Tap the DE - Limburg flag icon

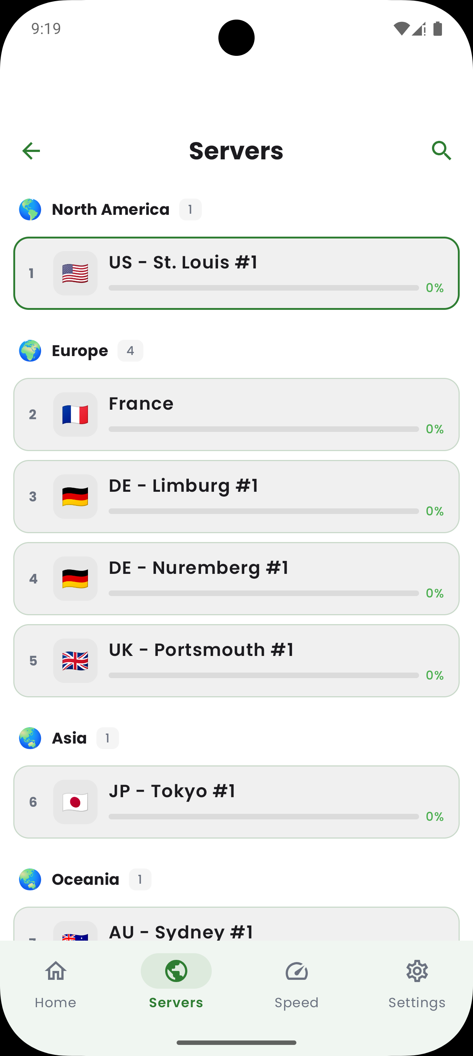pyautogui.click(x=75, y=497)
